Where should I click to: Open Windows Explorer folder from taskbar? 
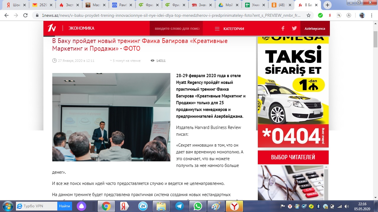click(x=161, y=206)
